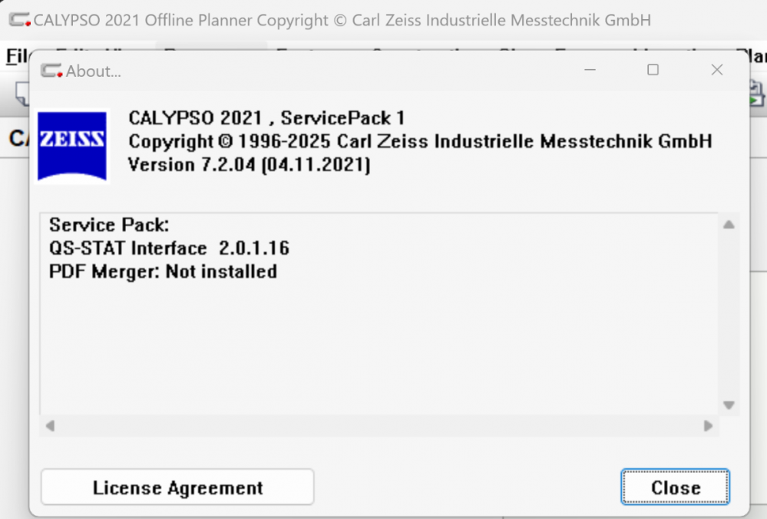Click the PDF Merger: Not installed line
Screen dimensions: 767x519
pos(163,271)
